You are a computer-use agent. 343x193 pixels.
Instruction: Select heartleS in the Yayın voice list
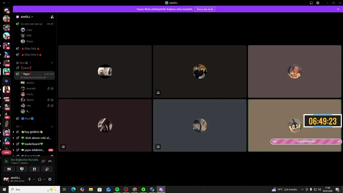click(x=37, y=88)
